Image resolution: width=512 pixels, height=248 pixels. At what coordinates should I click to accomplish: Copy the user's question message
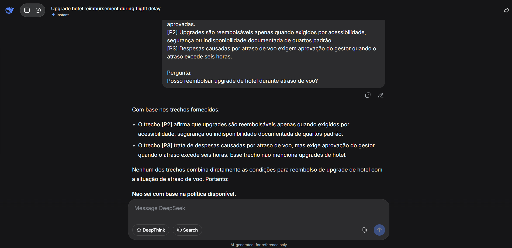point(368,95)
